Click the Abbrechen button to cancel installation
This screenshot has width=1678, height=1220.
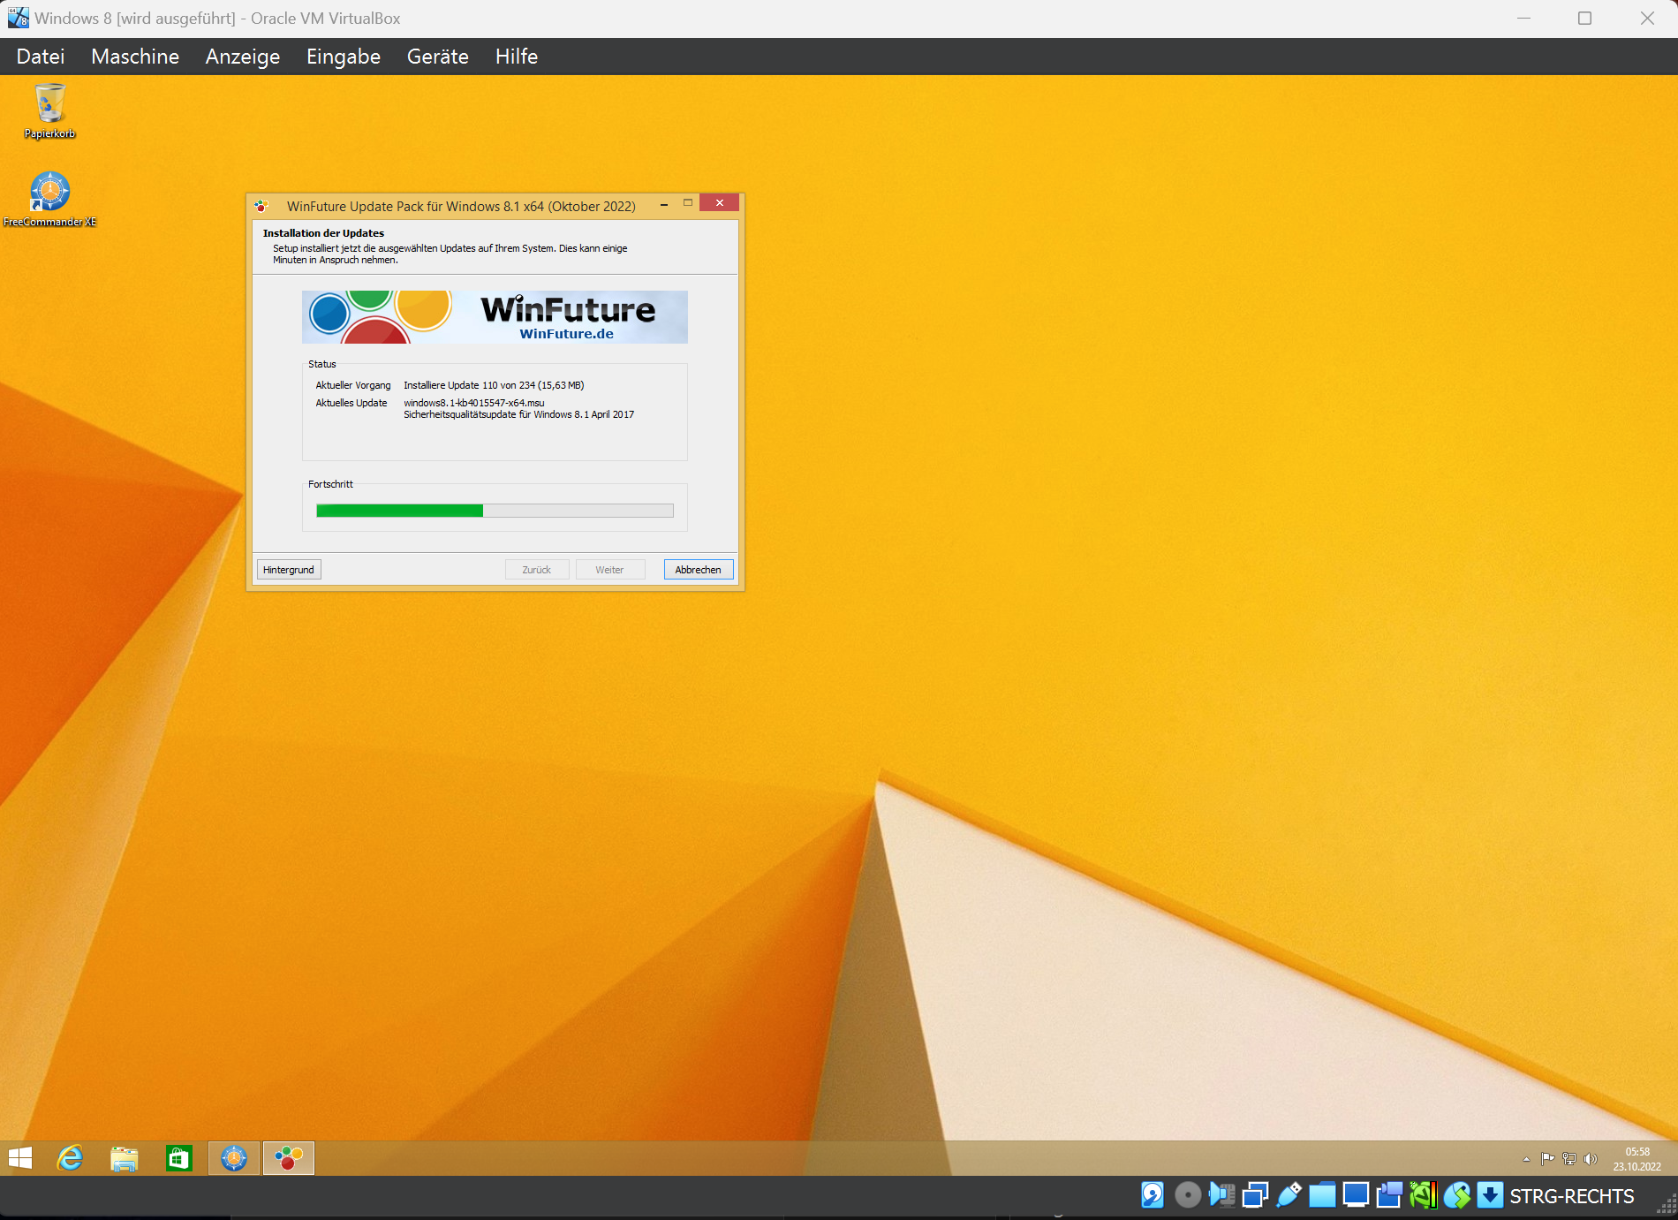click(x=699, y=570)
